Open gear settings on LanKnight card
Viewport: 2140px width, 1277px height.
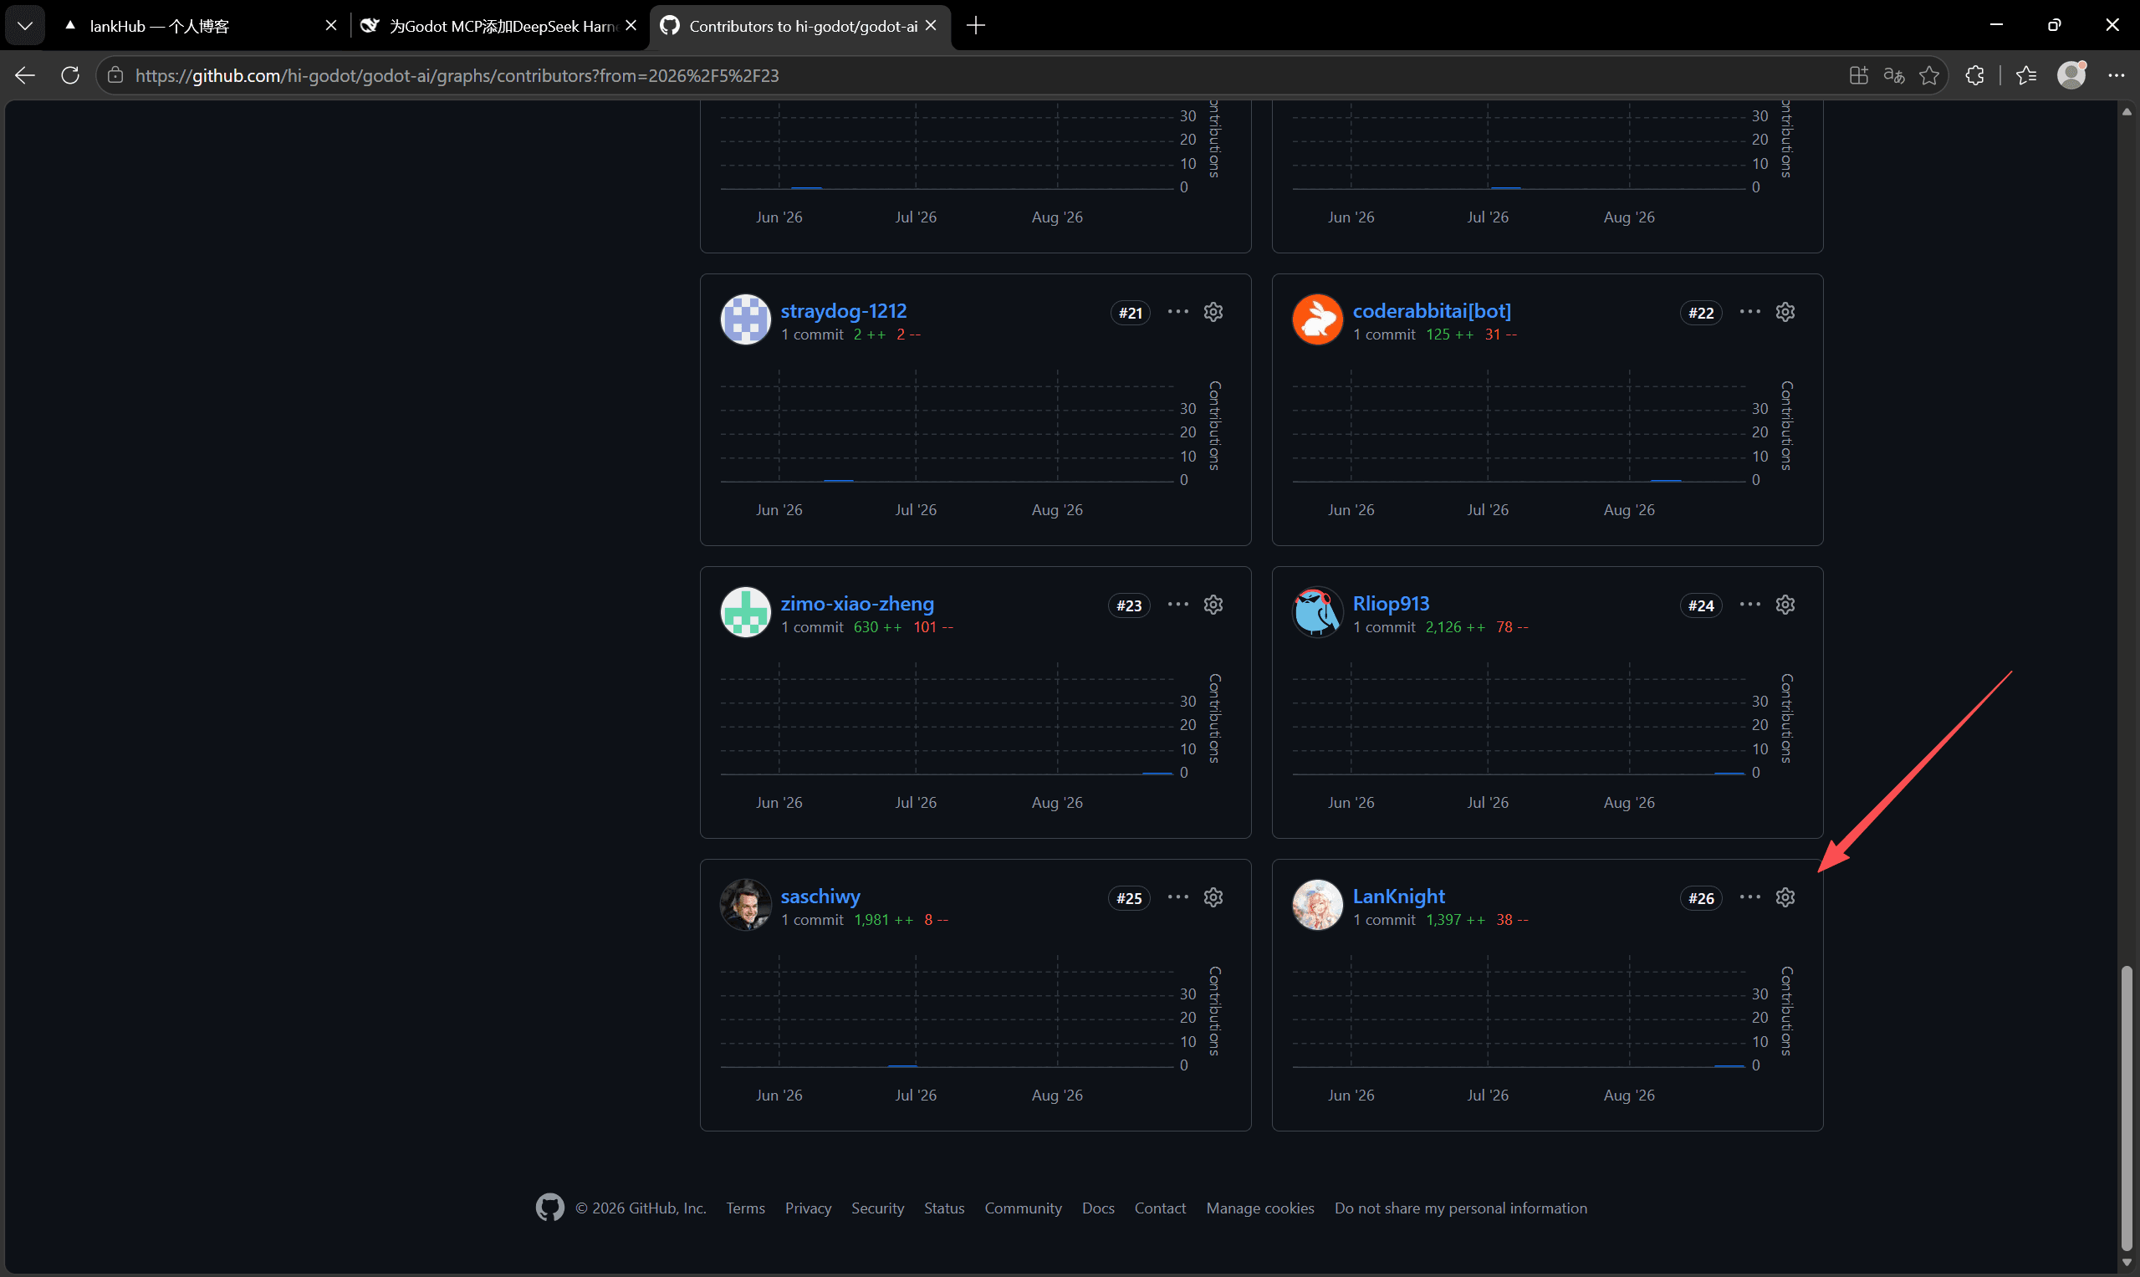point(1785,896)
